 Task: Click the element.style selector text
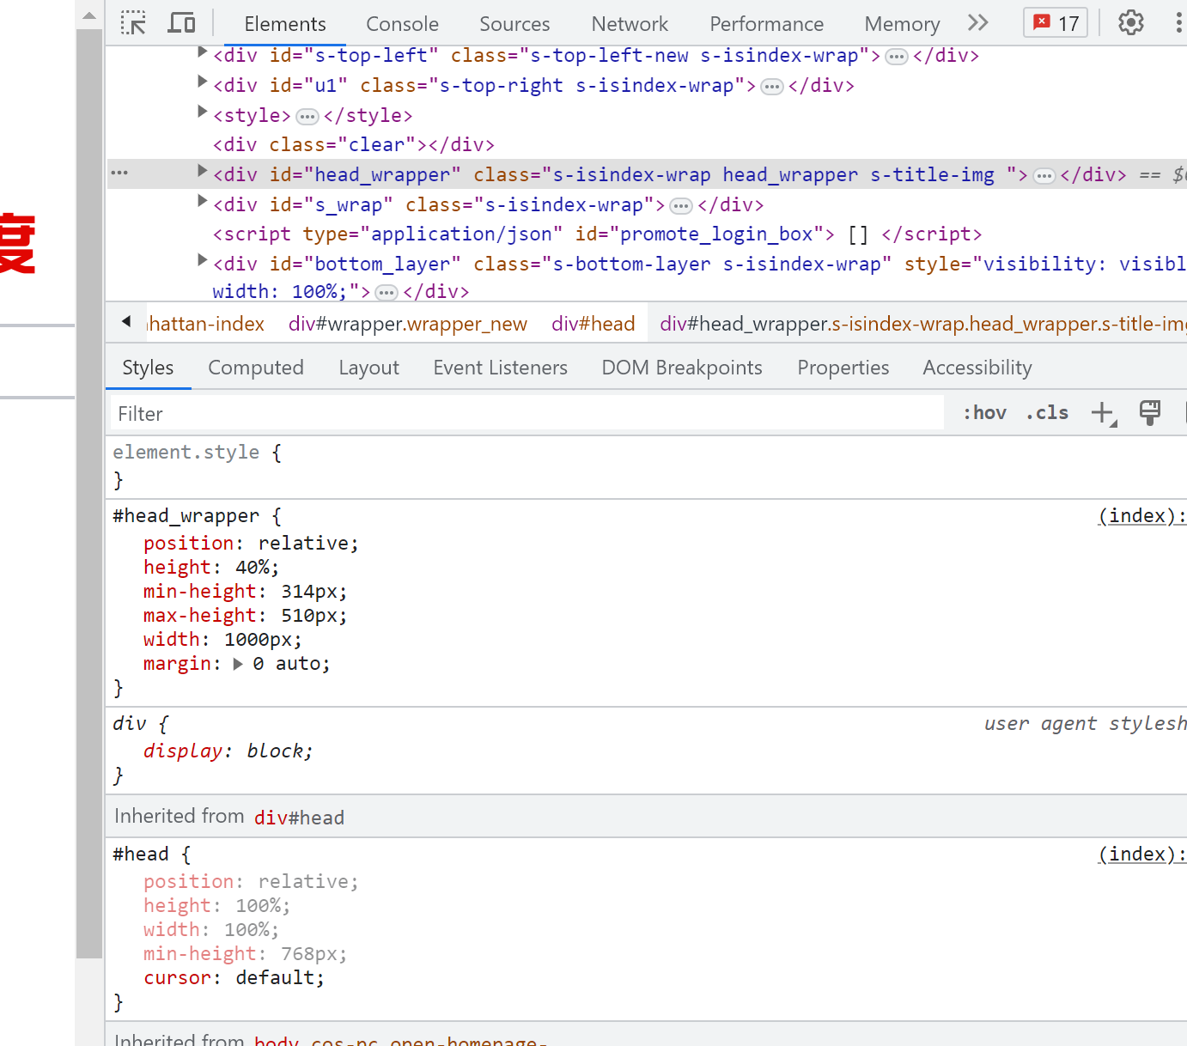[186, 452]
